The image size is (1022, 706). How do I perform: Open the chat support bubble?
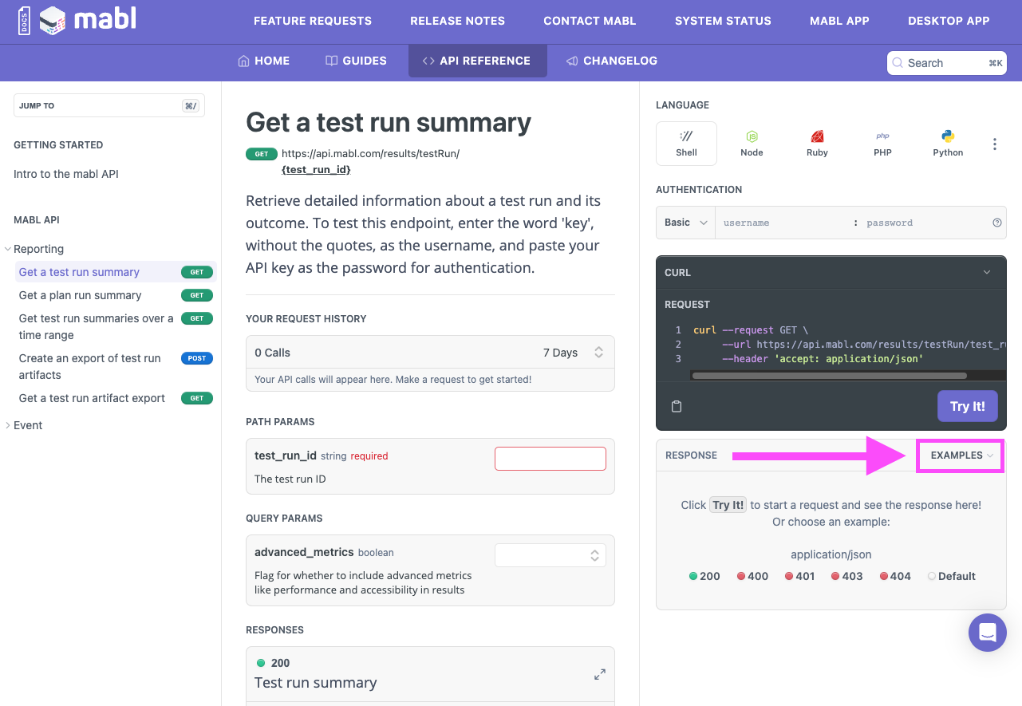click(x=988, y=633)
